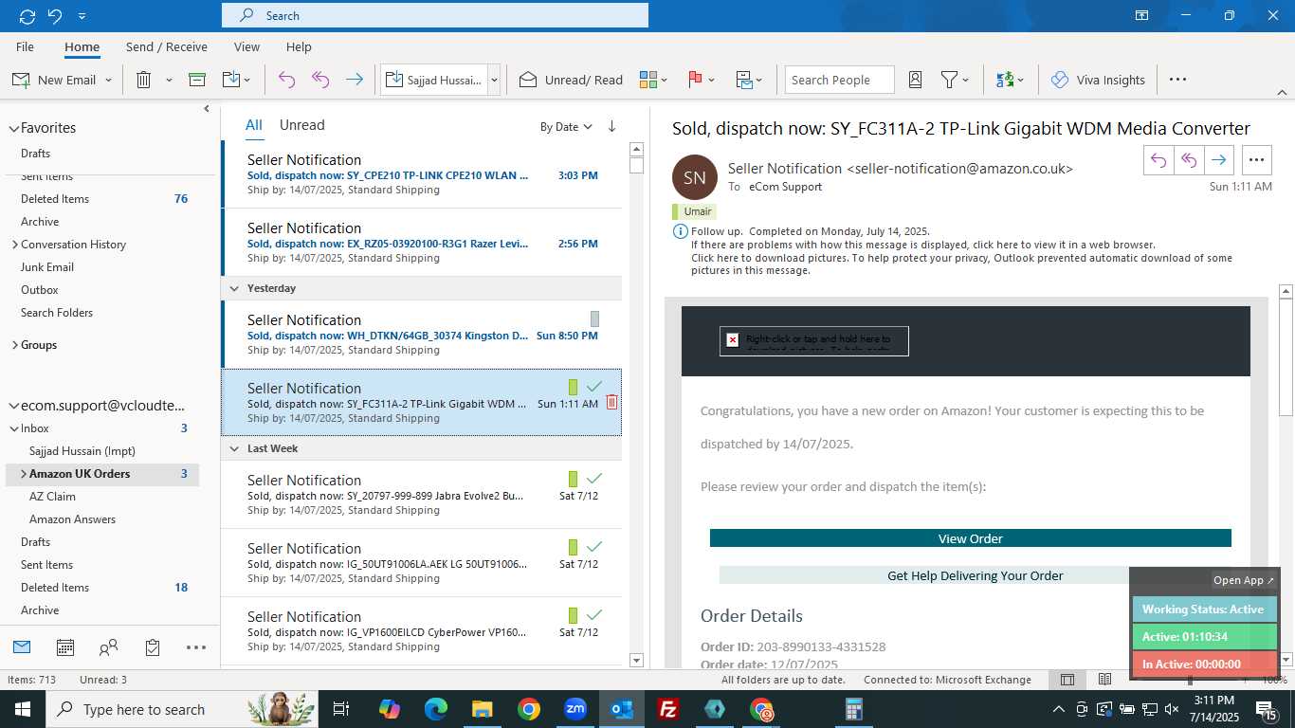Open Viva Insights

[1098, 80]
